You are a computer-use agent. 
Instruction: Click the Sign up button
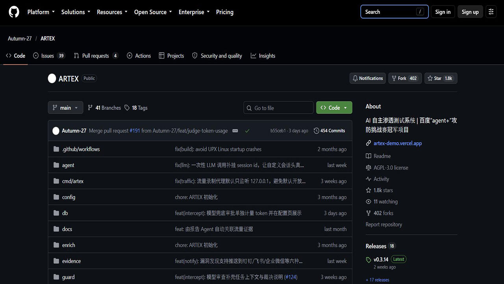pyautogui.click(x=470, y=12)
